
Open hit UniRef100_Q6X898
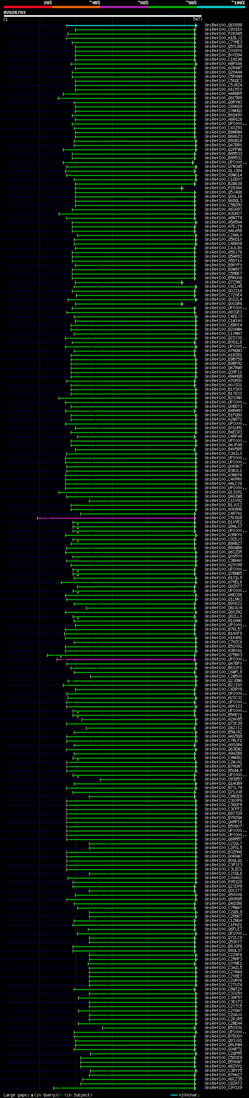[223, 25]
